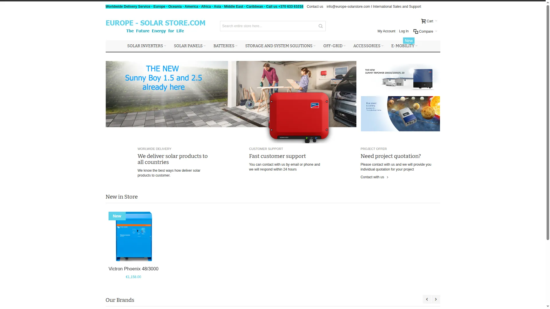Click the €1,158.00 price
The image size is (550, 309).
tap(133, 277)
